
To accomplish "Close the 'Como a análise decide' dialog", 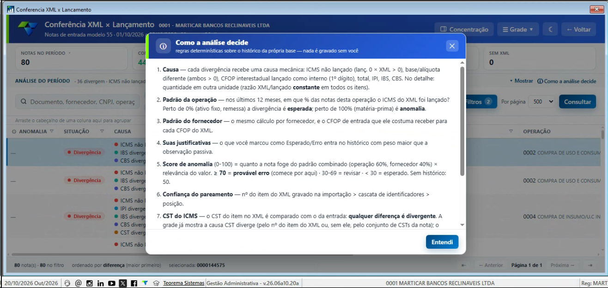I will pyautogui.click(x=452, y=46).
